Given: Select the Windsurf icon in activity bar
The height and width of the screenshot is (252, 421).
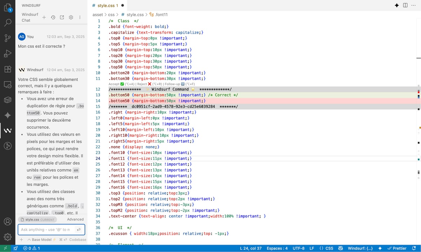Looking at the screenshot, I should 7,131.
